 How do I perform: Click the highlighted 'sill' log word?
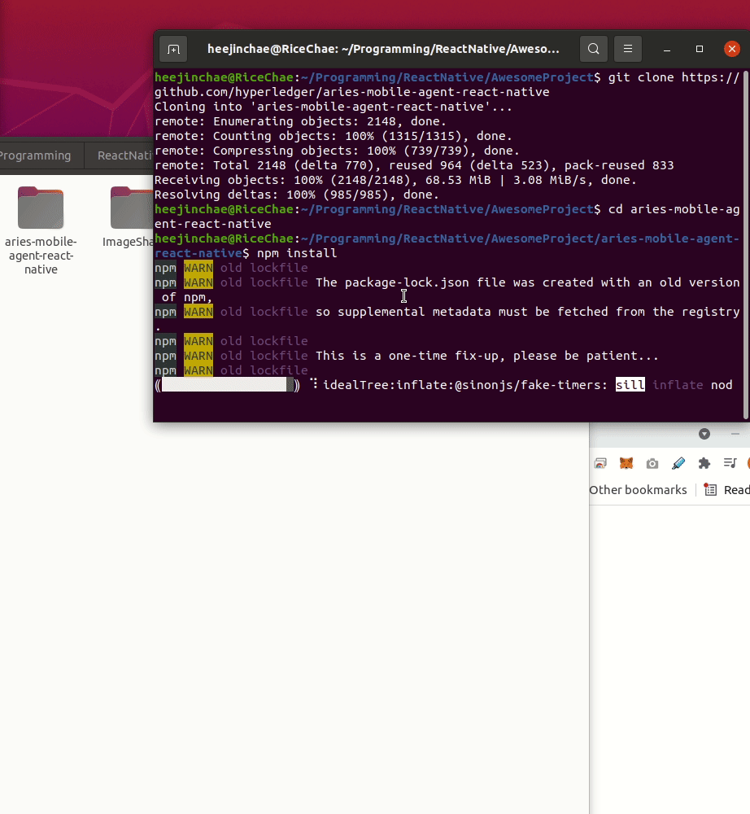click(630, 385)
